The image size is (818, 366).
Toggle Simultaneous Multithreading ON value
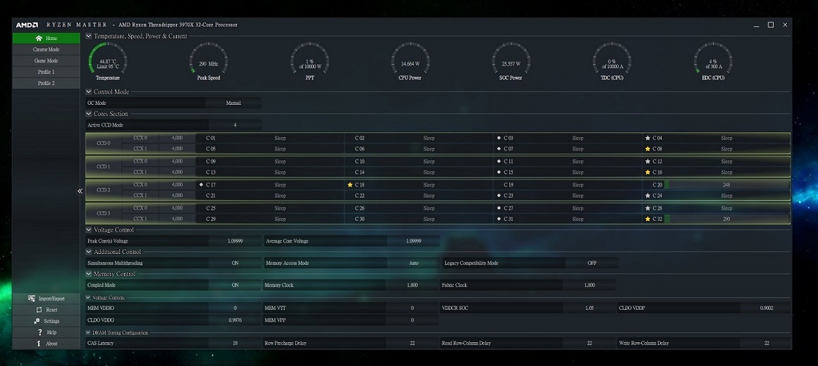tap(235, 263)
